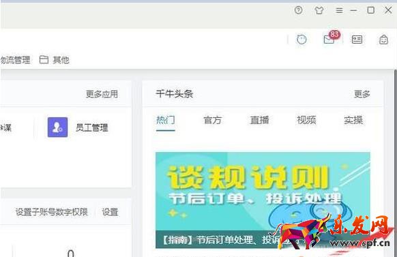The height and width of the screenshot is (257, 397).
Task: Click the 员工管理 purple app icon
Action: tap(57, 127)
